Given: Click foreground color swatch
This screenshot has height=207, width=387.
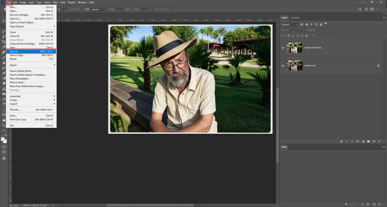Looking at the screenshot, I should (3, 139).
